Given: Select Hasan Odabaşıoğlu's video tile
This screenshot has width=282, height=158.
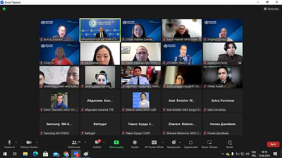Looking at the screenshot, I should point(141,54).
